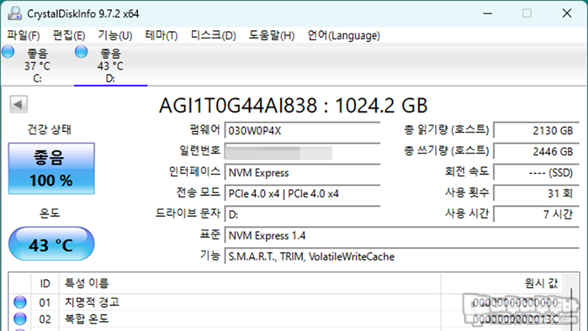Open the 편집(E) menu

(69, 36)
